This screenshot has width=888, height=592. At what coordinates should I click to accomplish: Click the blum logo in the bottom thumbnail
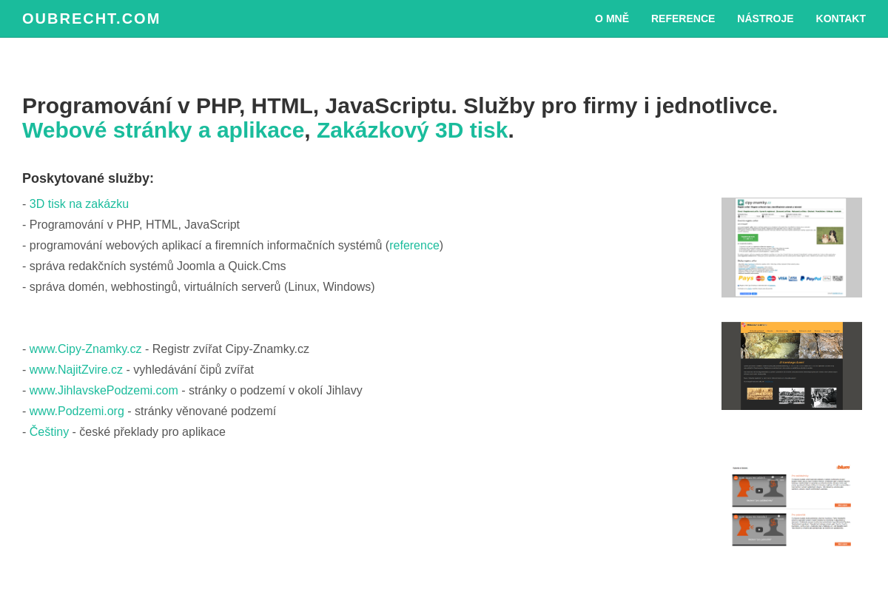coord(843,468)
